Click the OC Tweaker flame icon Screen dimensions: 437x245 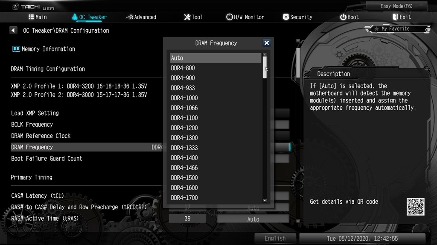[x=75, y=17]
